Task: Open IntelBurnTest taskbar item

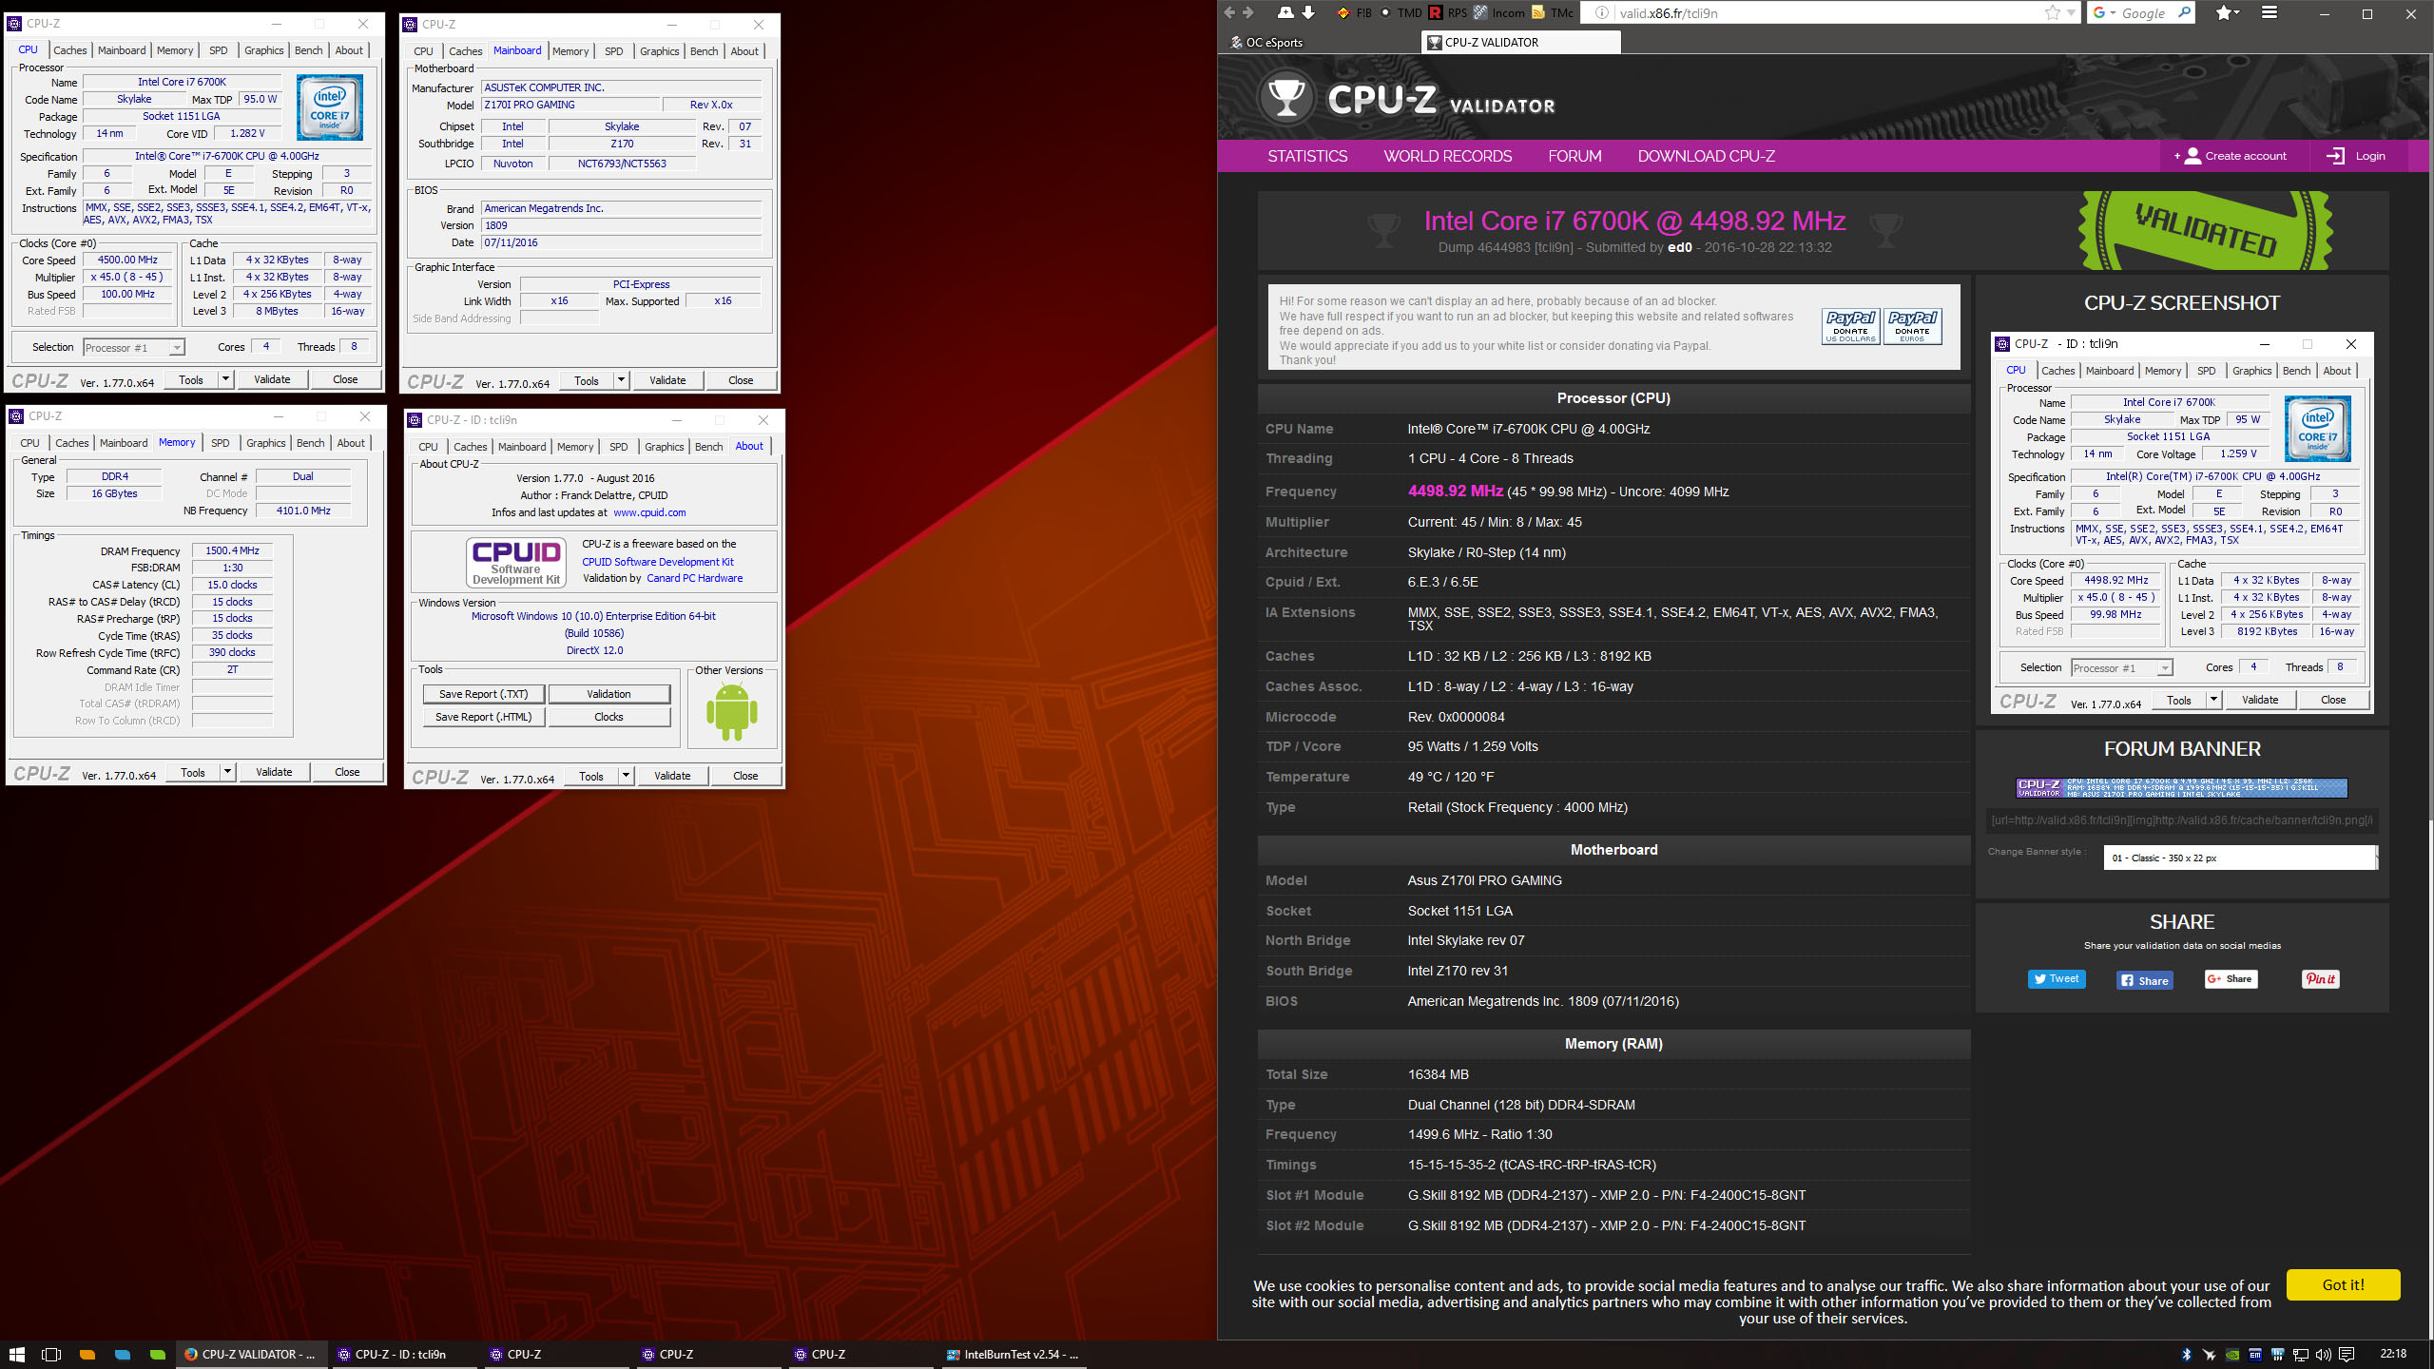Action: pyautogui.click(x=1013, y=1354)
